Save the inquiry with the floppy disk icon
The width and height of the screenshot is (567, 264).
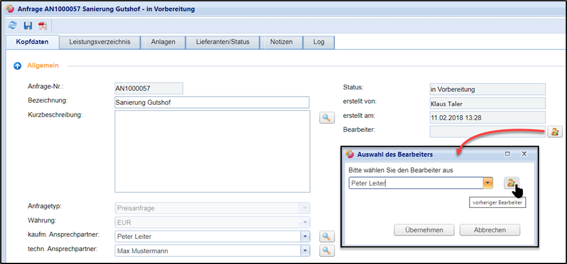point(27,26)
